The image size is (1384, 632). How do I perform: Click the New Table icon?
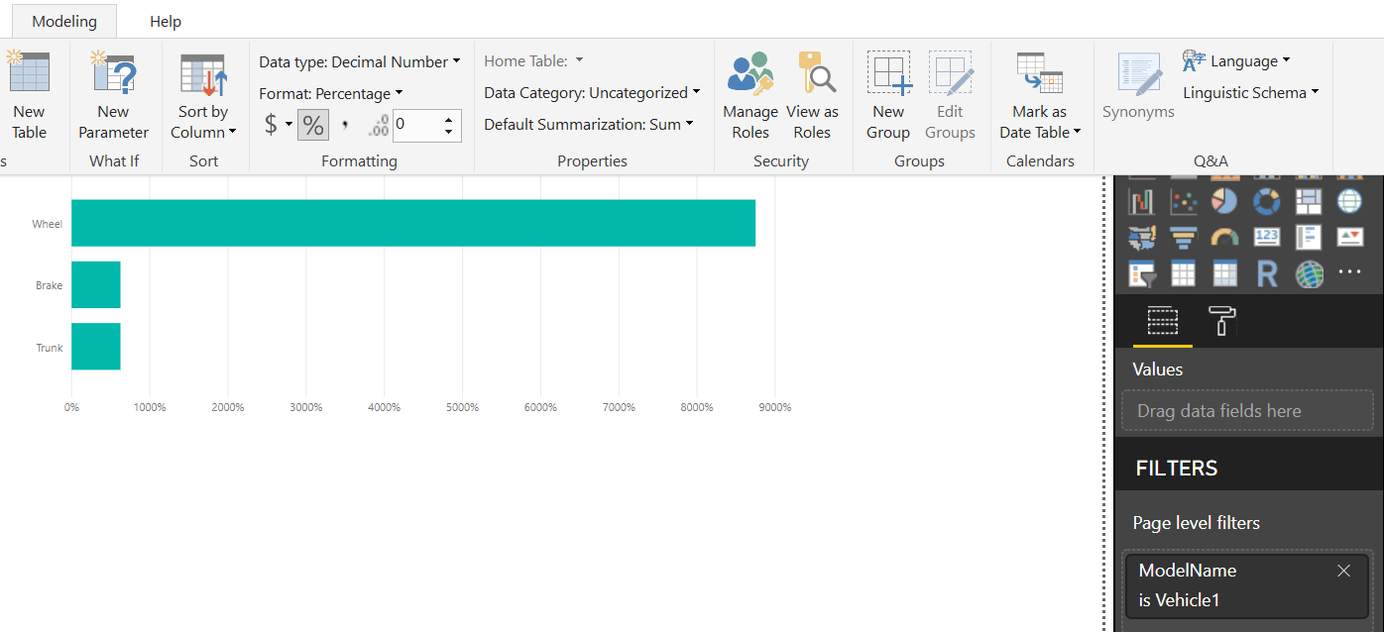click(x=27, y=72)
